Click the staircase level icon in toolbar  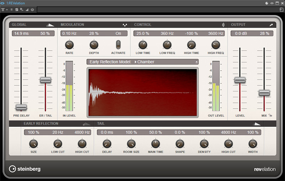click(x=27, y=10)
